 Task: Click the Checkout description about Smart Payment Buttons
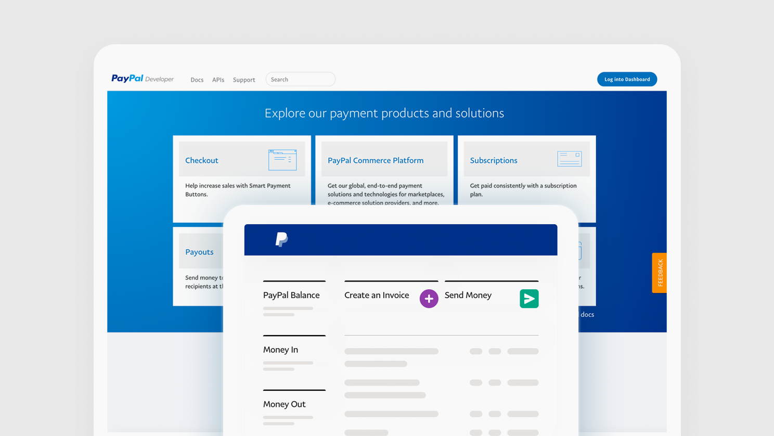pyautogui.click(x=238, y=190)
